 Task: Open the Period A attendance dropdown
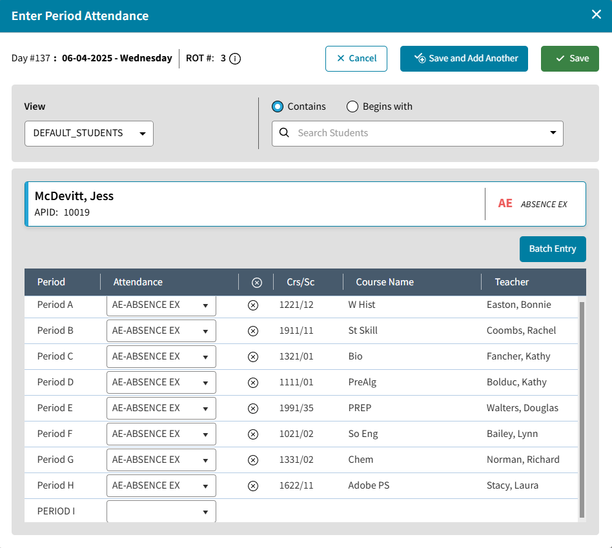[x=161, y=305]
